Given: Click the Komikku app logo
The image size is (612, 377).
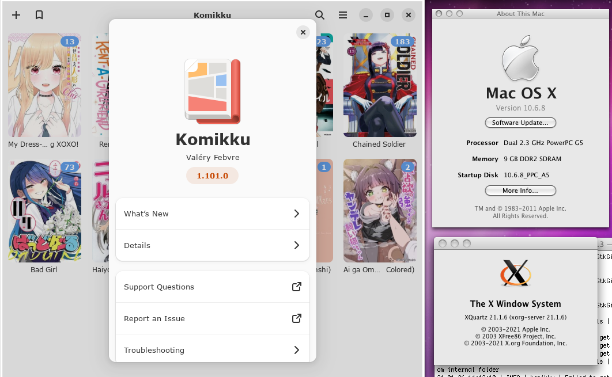Looking at the screenshot, I should pos(212,92).
